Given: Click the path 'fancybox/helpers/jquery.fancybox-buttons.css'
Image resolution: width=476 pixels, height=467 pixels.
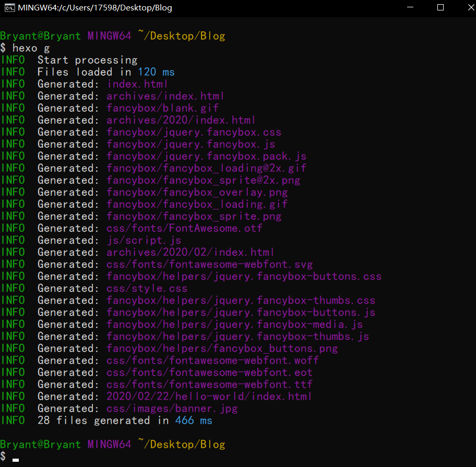Looking at the screenshot, I should pos(244,276).
